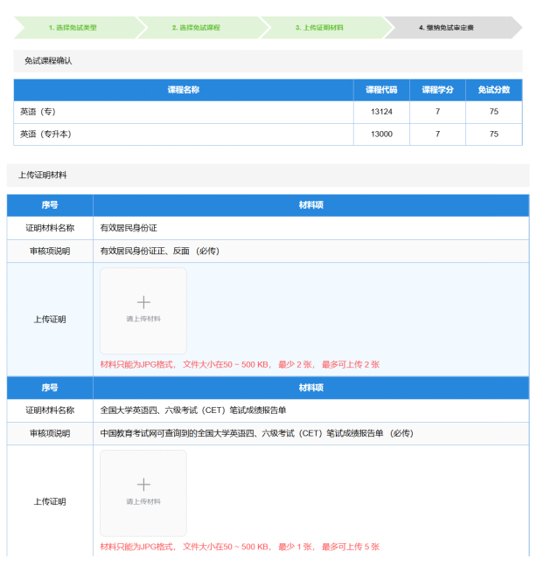This screenshot has height=572, width=551.
Task: Click the 课程名称 column header
Action: [184, 90]
